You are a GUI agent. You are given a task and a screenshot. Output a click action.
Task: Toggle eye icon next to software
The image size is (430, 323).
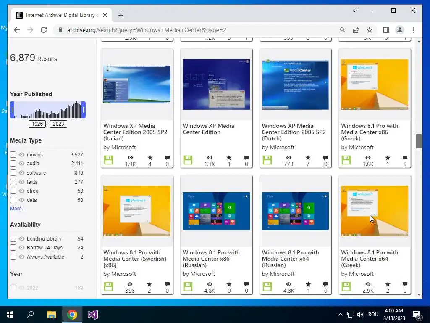[22, 173]
